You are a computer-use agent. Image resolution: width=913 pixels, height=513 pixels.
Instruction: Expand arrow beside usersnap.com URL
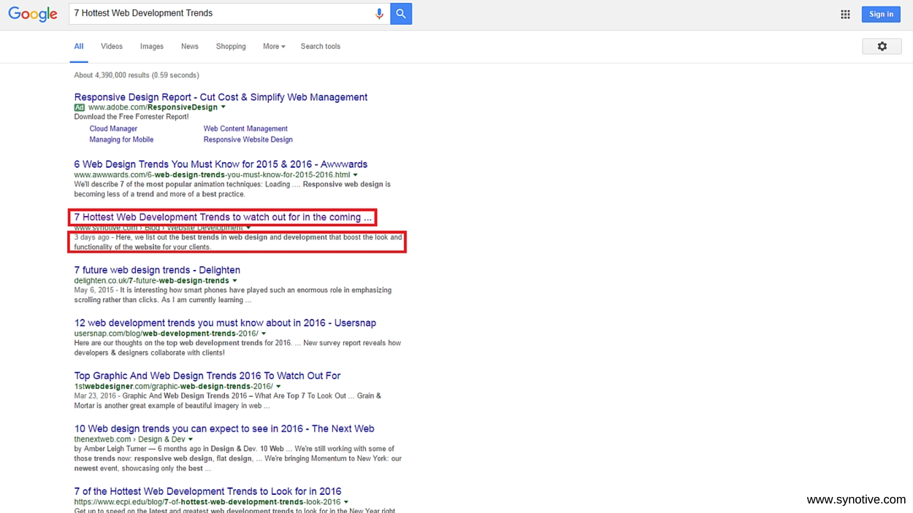[x=264, y=333]
